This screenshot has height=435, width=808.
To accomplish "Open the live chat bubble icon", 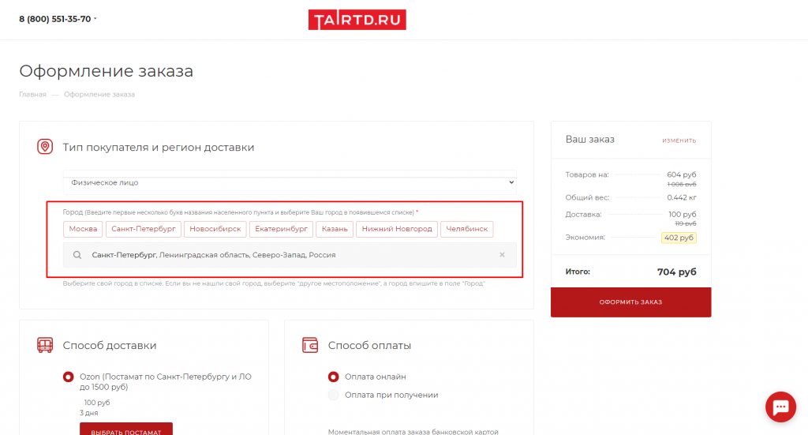I will pyautogui.click(x=780, y=407).
